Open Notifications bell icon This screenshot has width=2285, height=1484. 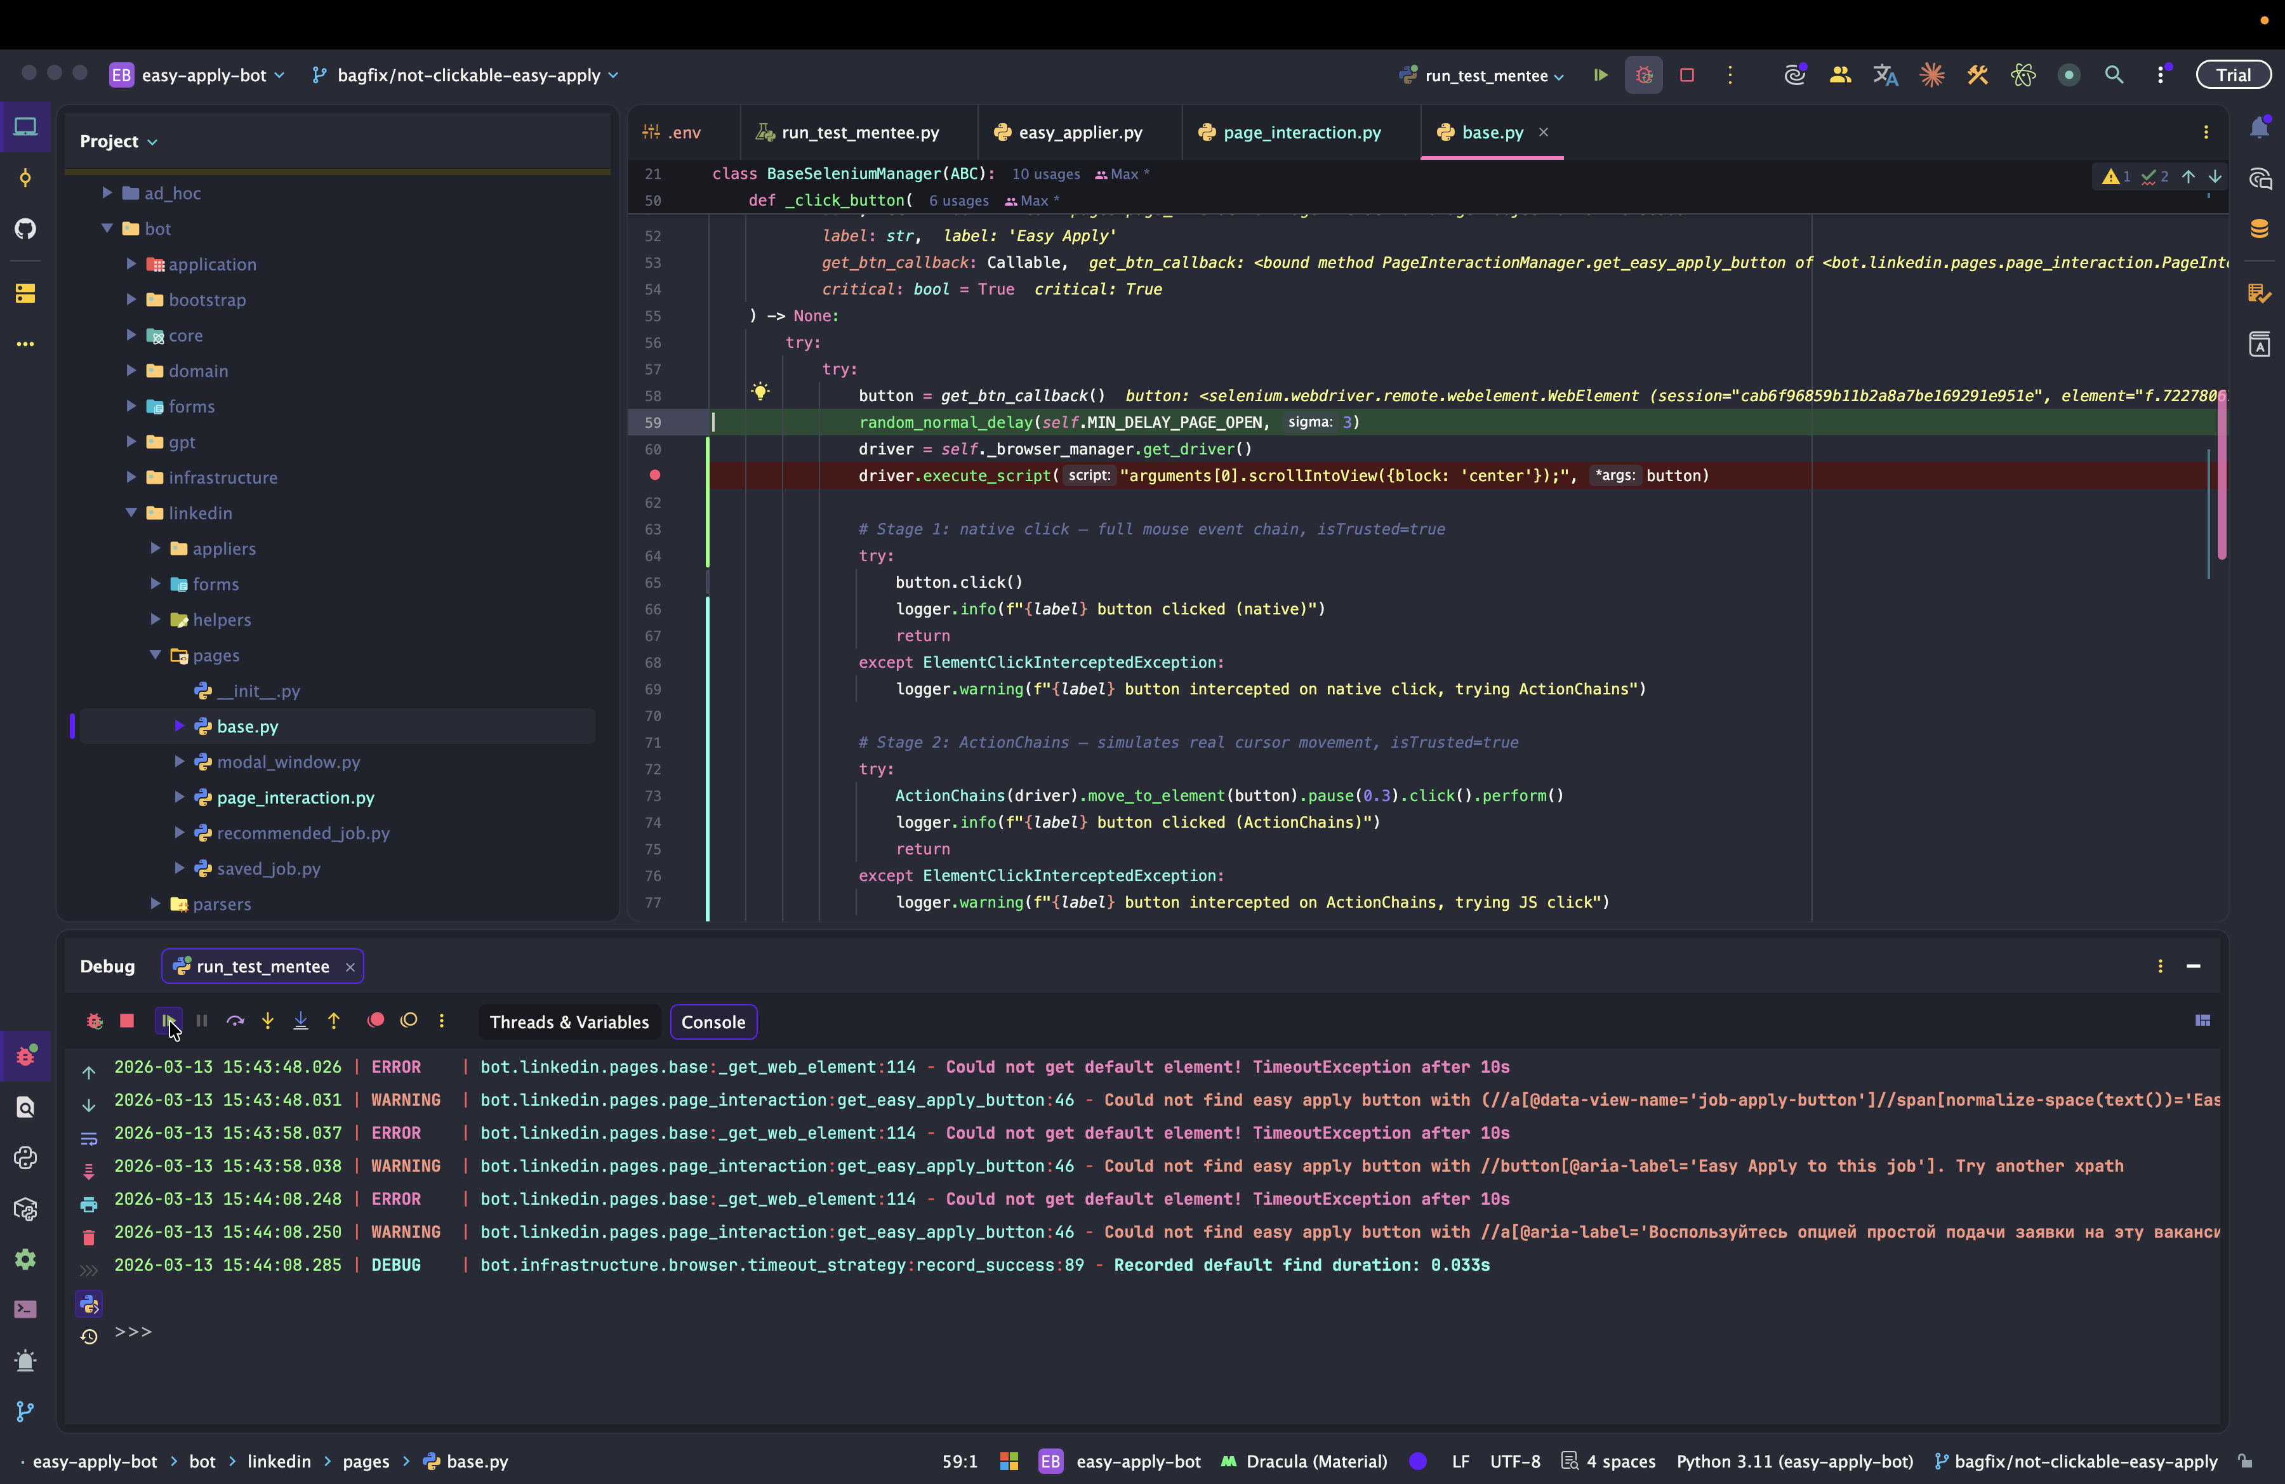[2260, 128]
